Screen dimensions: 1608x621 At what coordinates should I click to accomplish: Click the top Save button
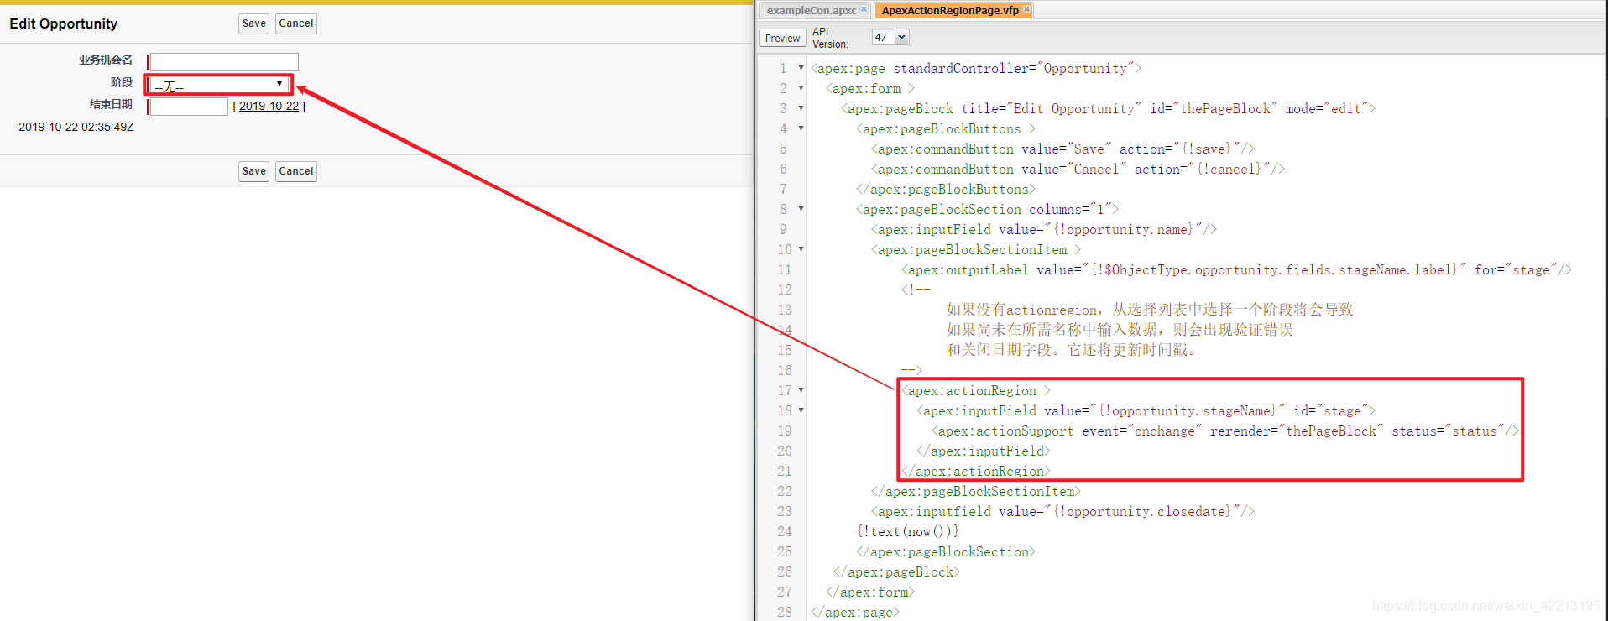[253, 23]
